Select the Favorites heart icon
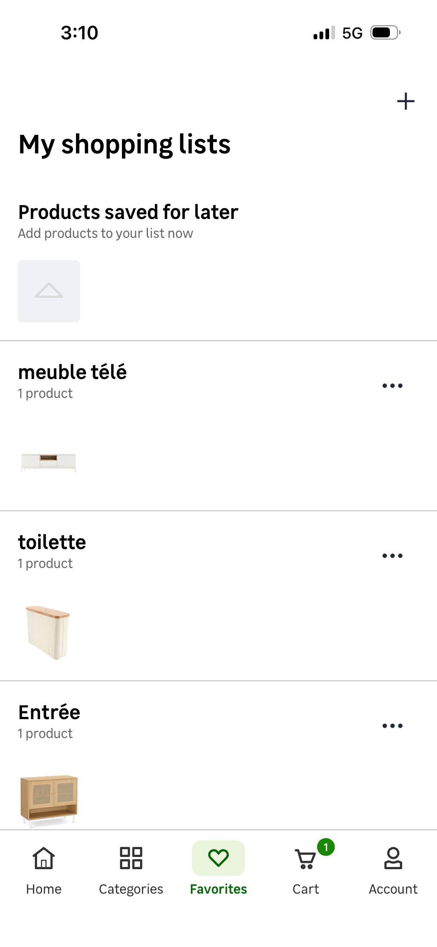Screen dimensions: 437x947 [218, 858]
